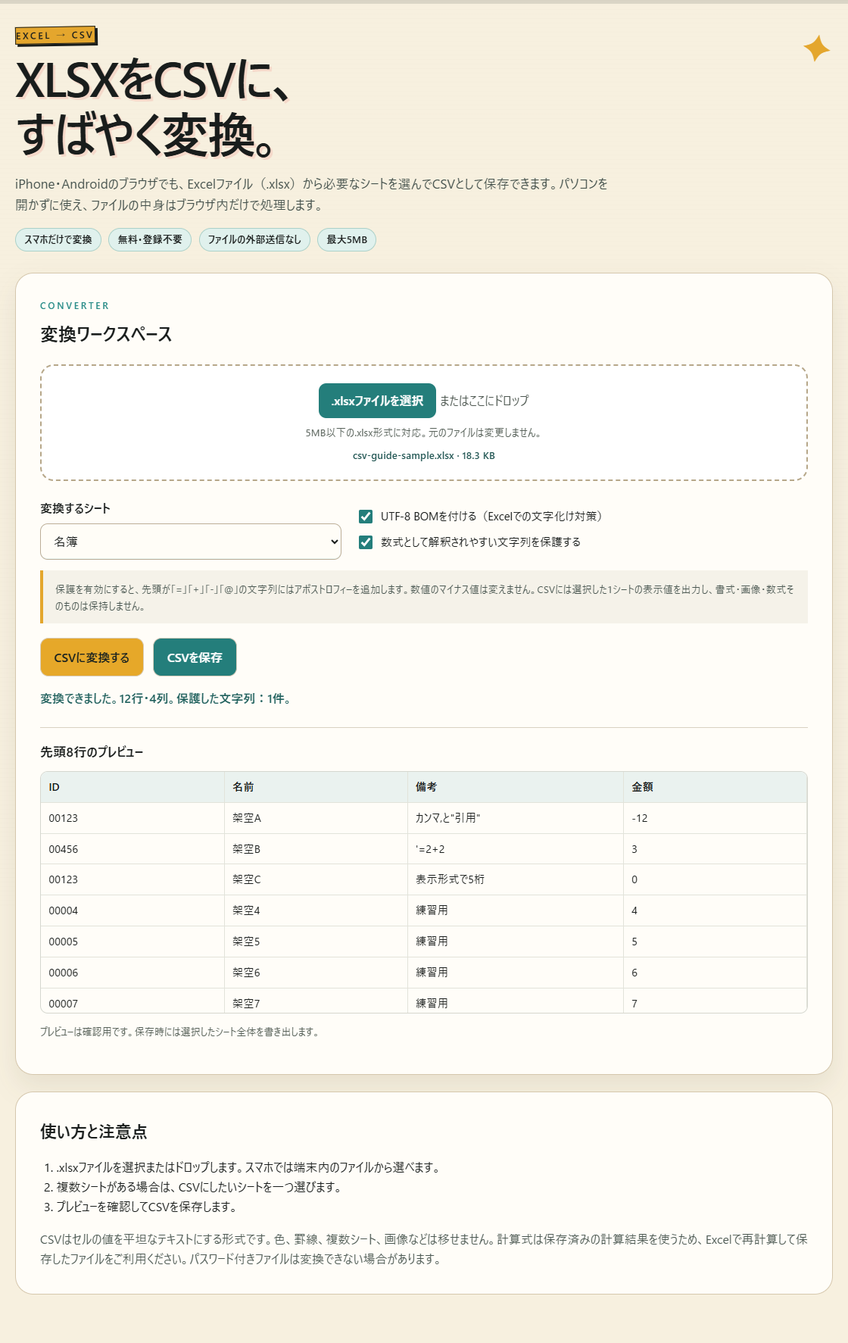848x1343 pixels.
Task: Open the 変換するシート dropdown showing 名簿
Action: pyautogui.click(x=191, y=542)
